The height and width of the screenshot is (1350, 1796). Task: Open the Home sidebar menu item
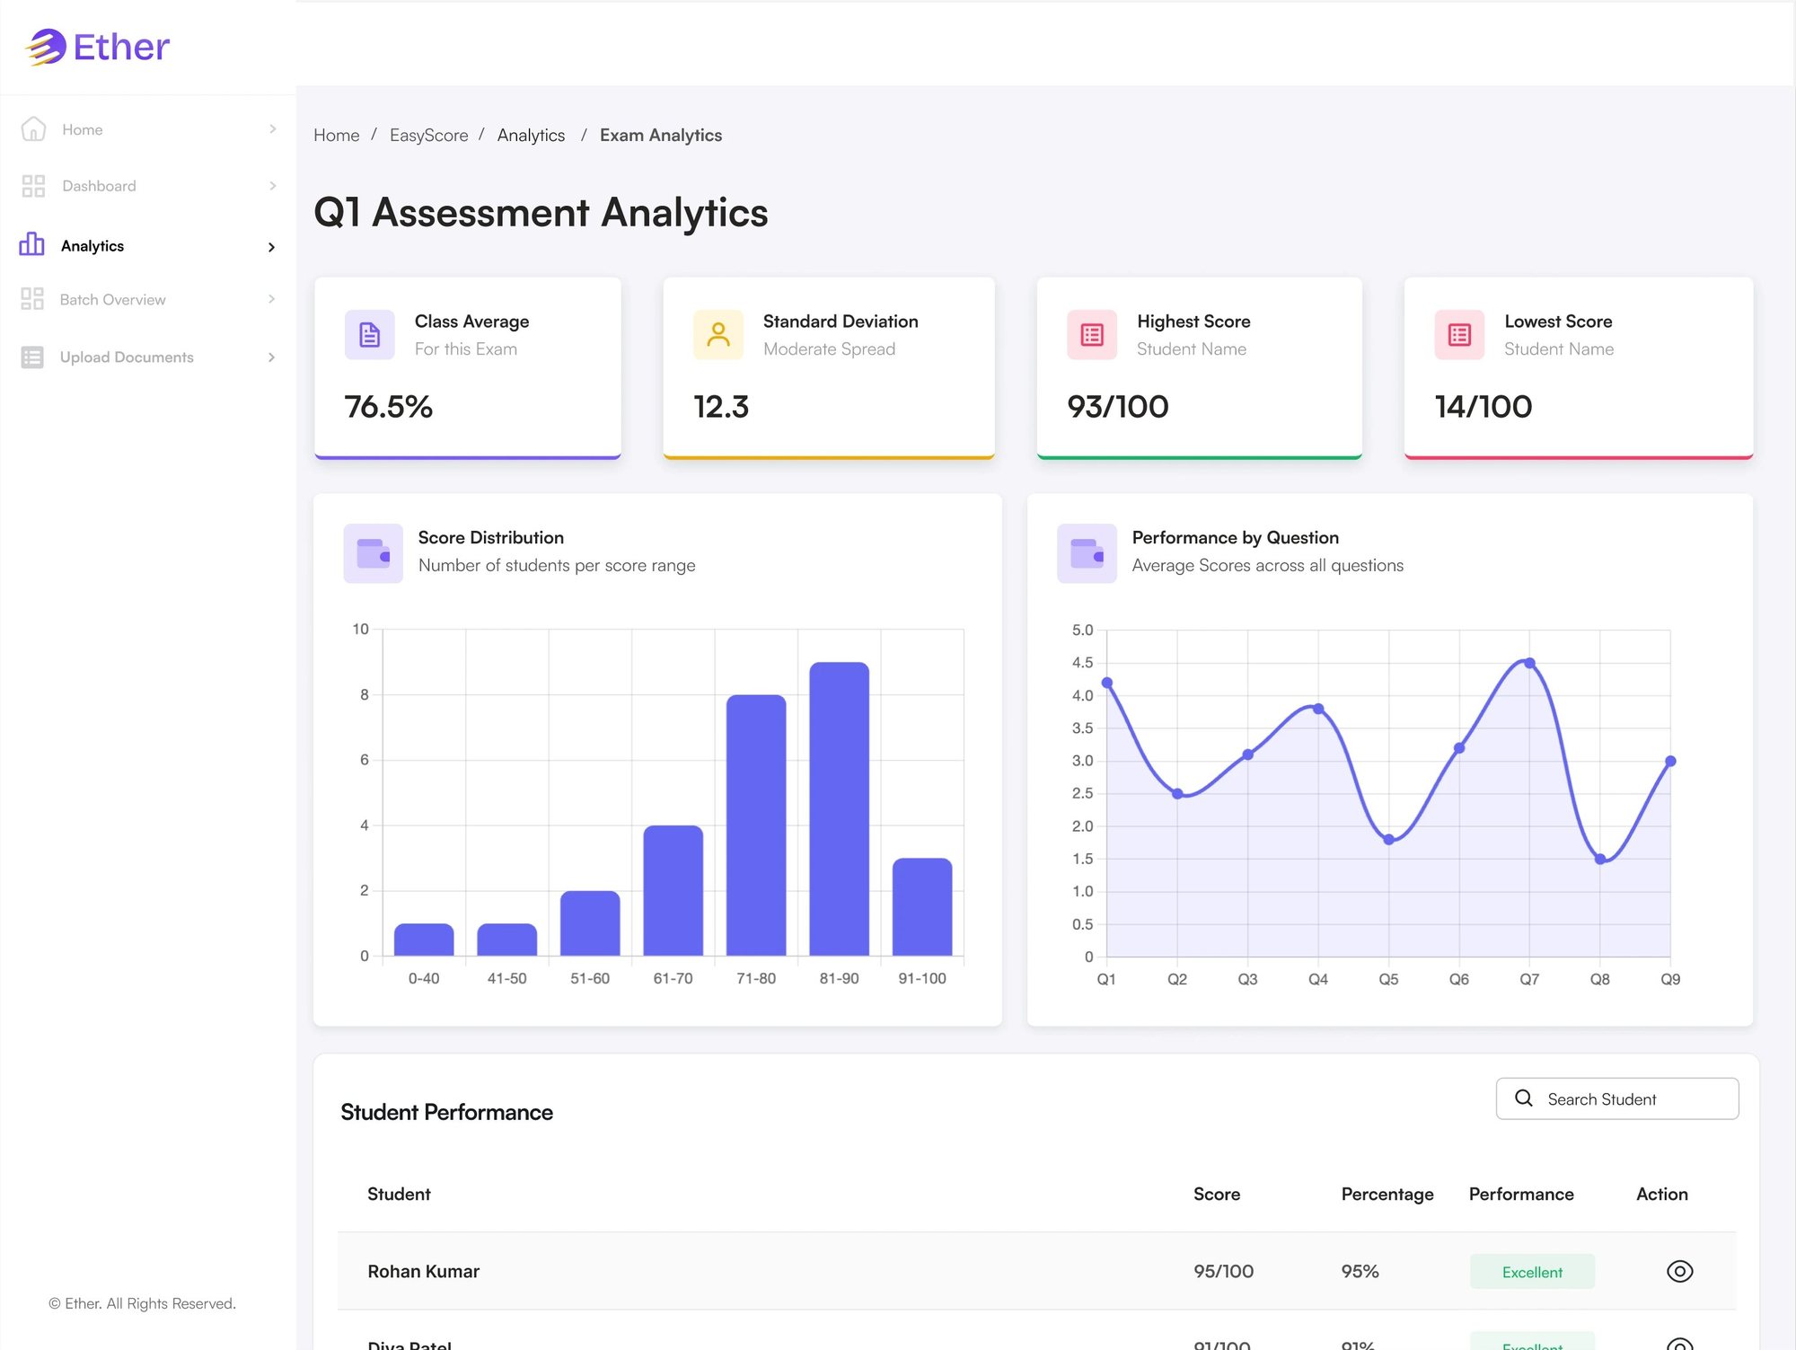point(148,129)
